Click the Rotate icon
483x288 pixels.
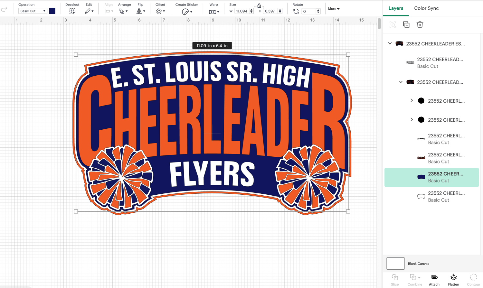(x=296, y=11)
